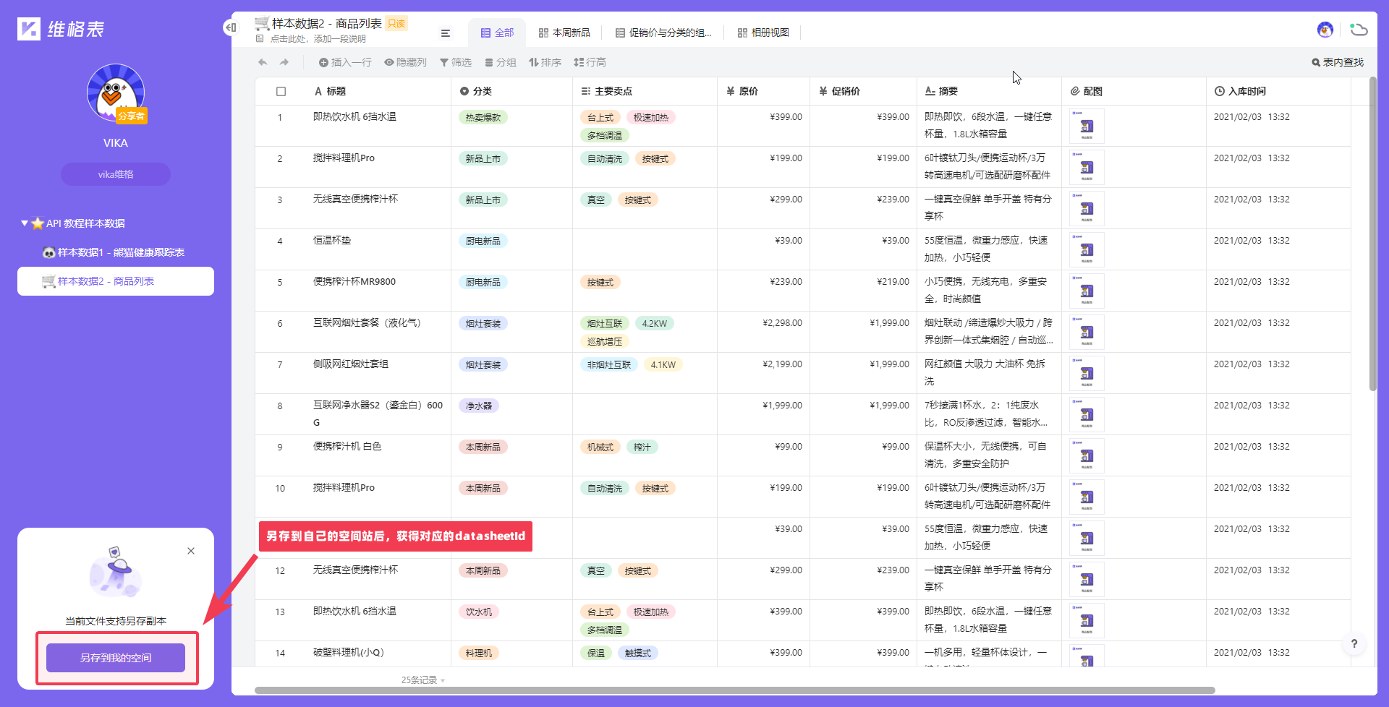This screenshot has height=707, width=1389.
Task: Click 另存到我的空间 button
Action: [x=116, y=658]
